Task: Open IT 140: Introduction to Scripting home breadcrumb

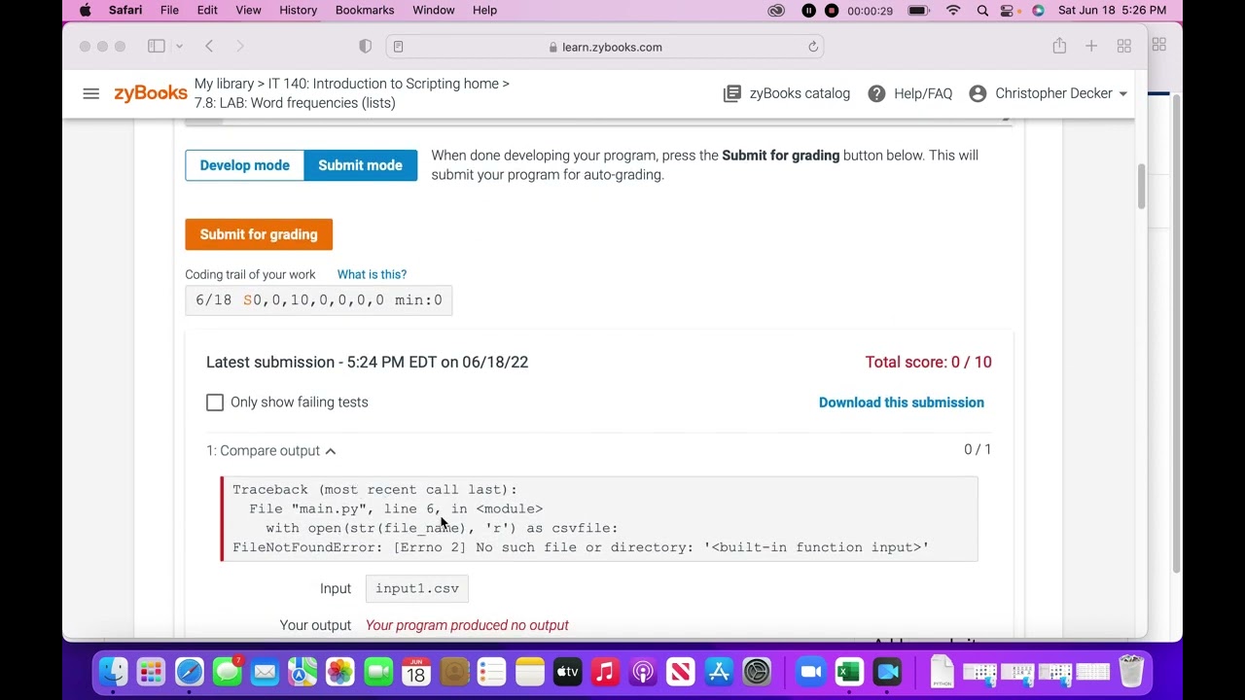Action: pyautogui.click(x=382, y=84)
